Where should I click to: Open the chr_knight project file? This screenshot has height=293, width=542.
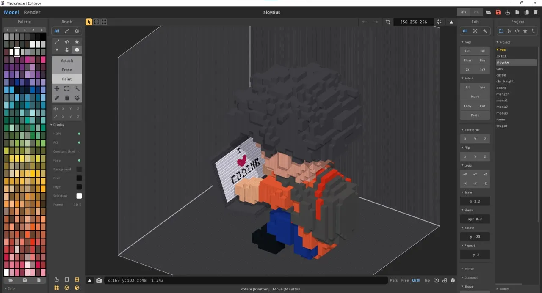point(506,81)
